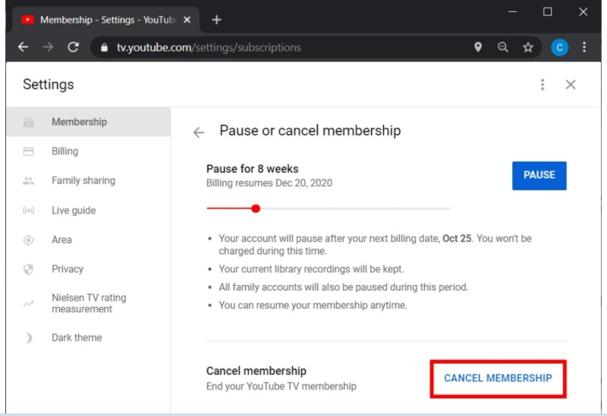Click the Live guide broadcast icon
Image resolution: width=607 pixels, height=416 pixels.
pos(28,211)
